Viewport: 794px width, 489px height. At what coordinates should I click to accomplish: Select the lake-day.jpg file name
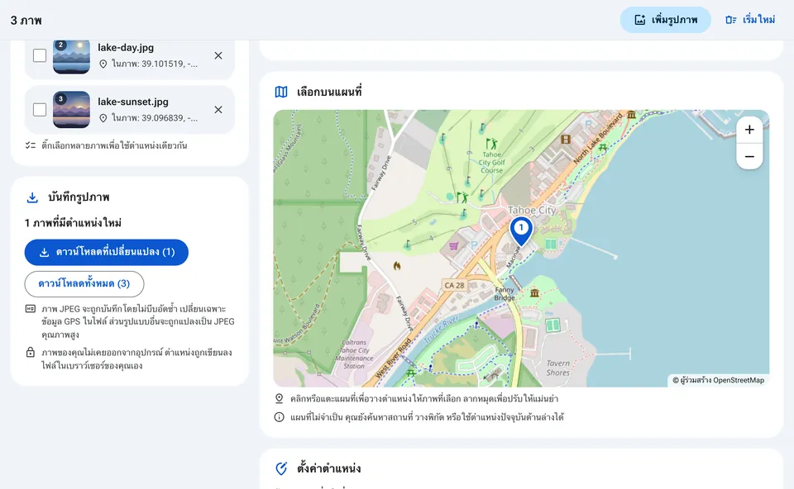(x=126, y=48)
